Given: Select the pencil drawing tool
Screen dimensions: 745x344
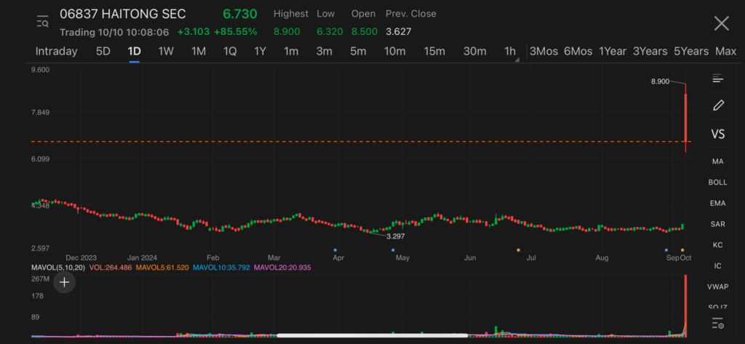Looking at the screenshot, I should tap(718, 105).
